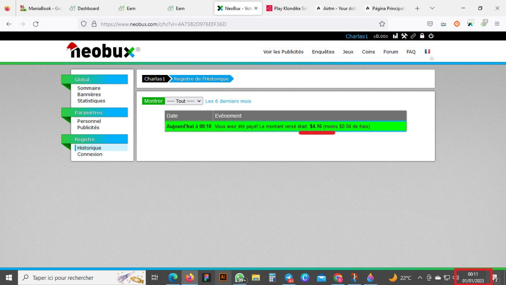Open the Jeux menu item

click(348, 52)
